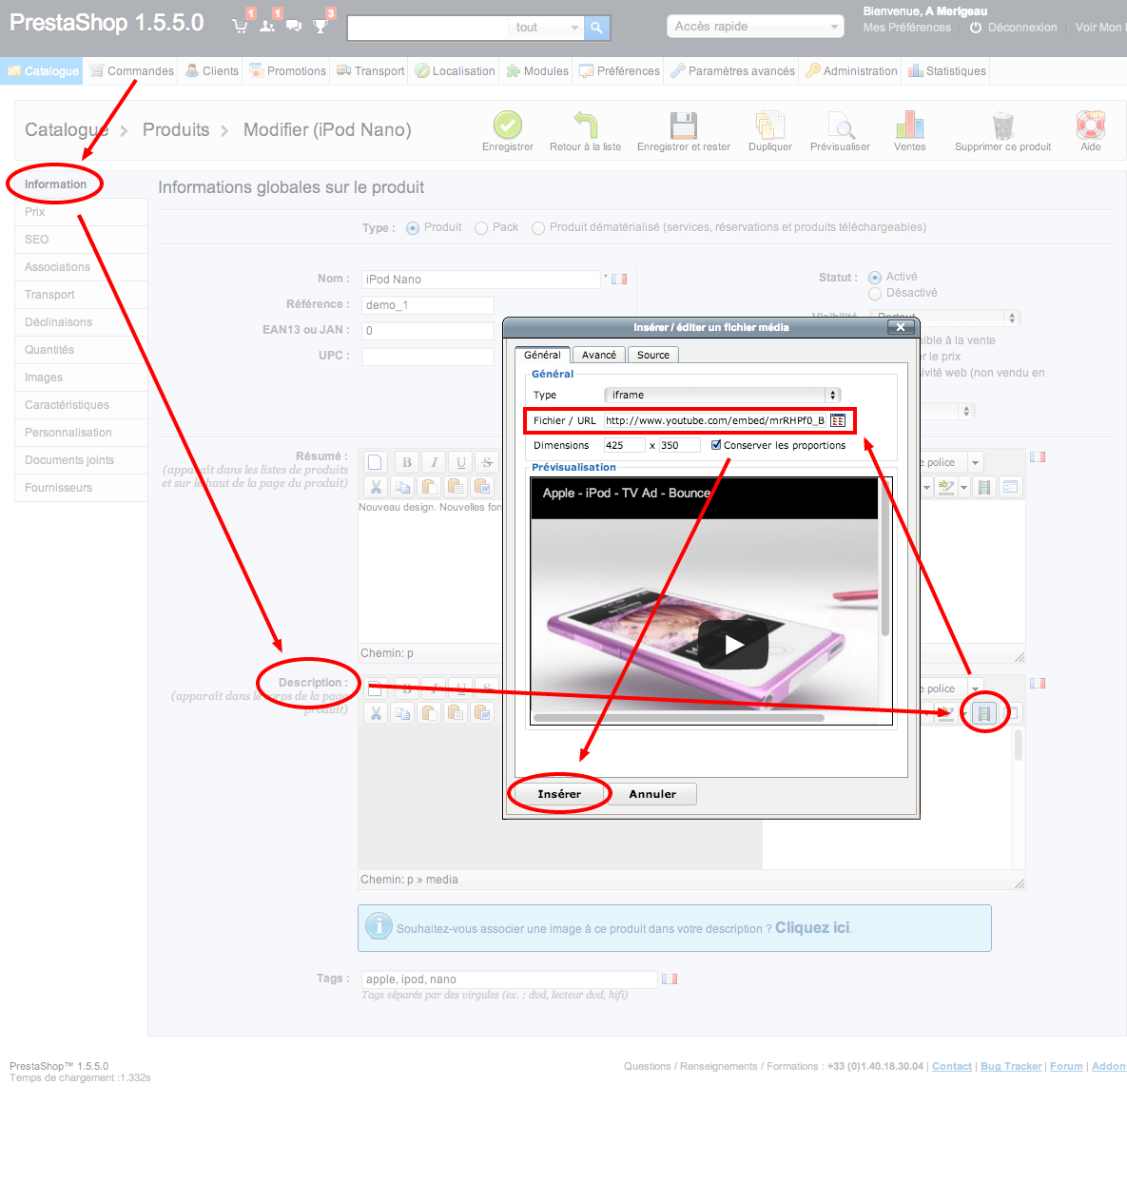Toggle Conserver les proportions checkbox
The image size is (1127, 1182).
pyautogui.click(x=716, y=445)
